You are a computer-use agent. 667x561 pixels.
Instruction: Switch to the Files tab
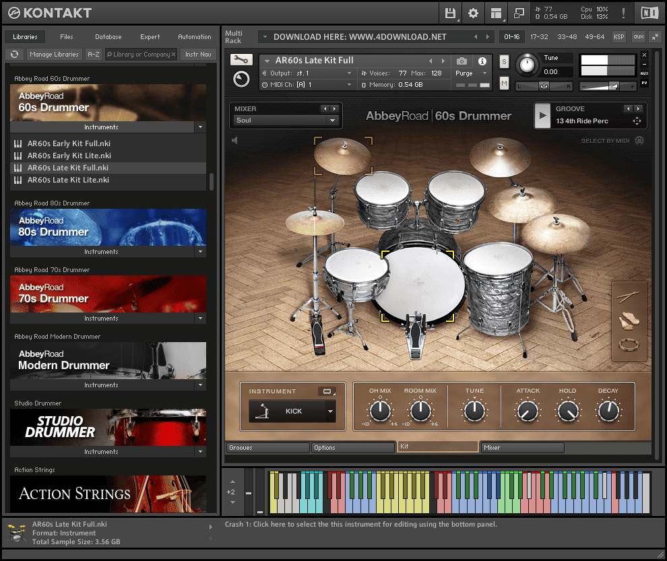tap(67, 37)
